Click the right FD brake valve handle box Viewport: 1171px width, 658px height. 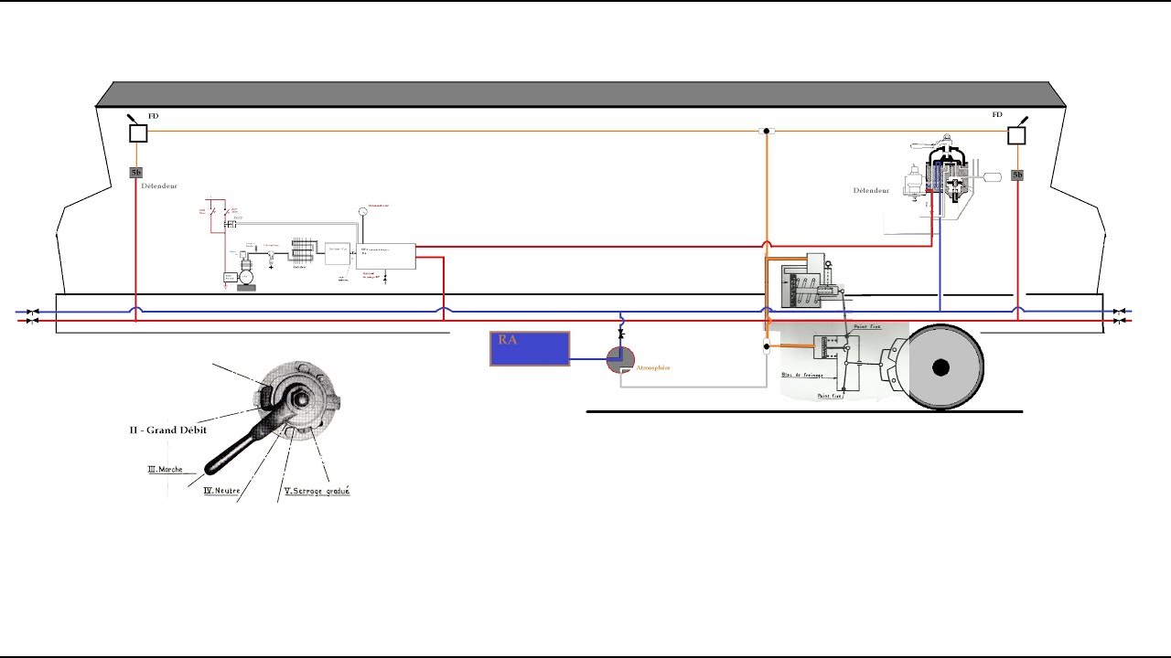(1016, 135)
